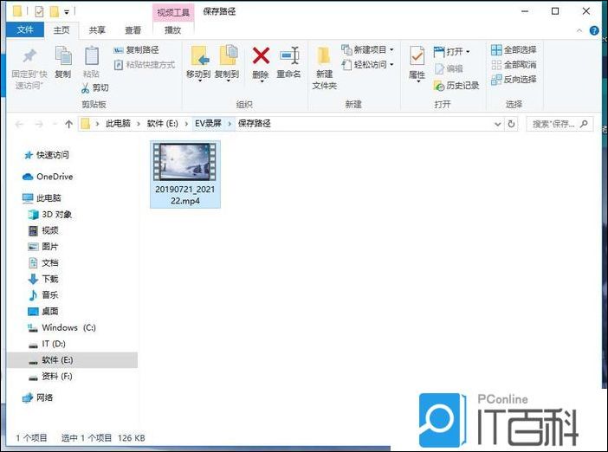Image resolution: width=608 pixels, height=452 pixels.
Task: Select OneDrive in the sidebar
Action: [48, 177]
